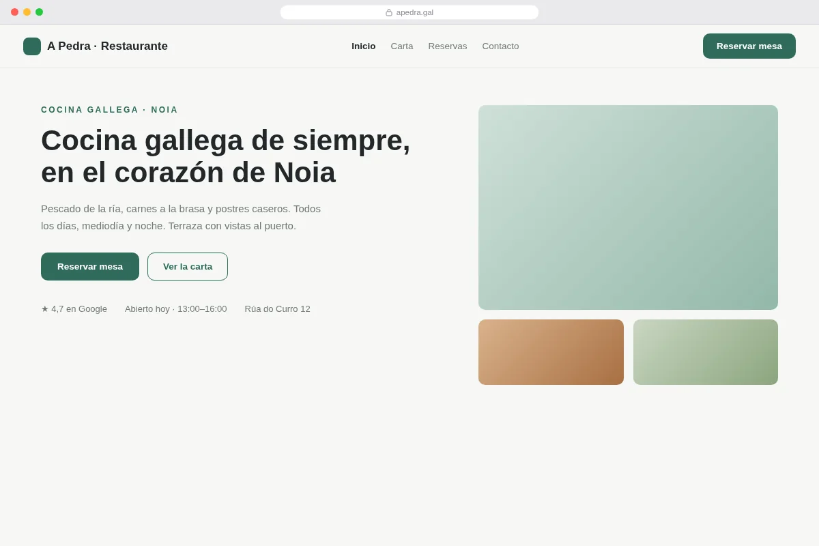Open the A Pedra · Restaurante home link
The height and width of the screenshot is (546, 819).
click(x=96, y=46)
